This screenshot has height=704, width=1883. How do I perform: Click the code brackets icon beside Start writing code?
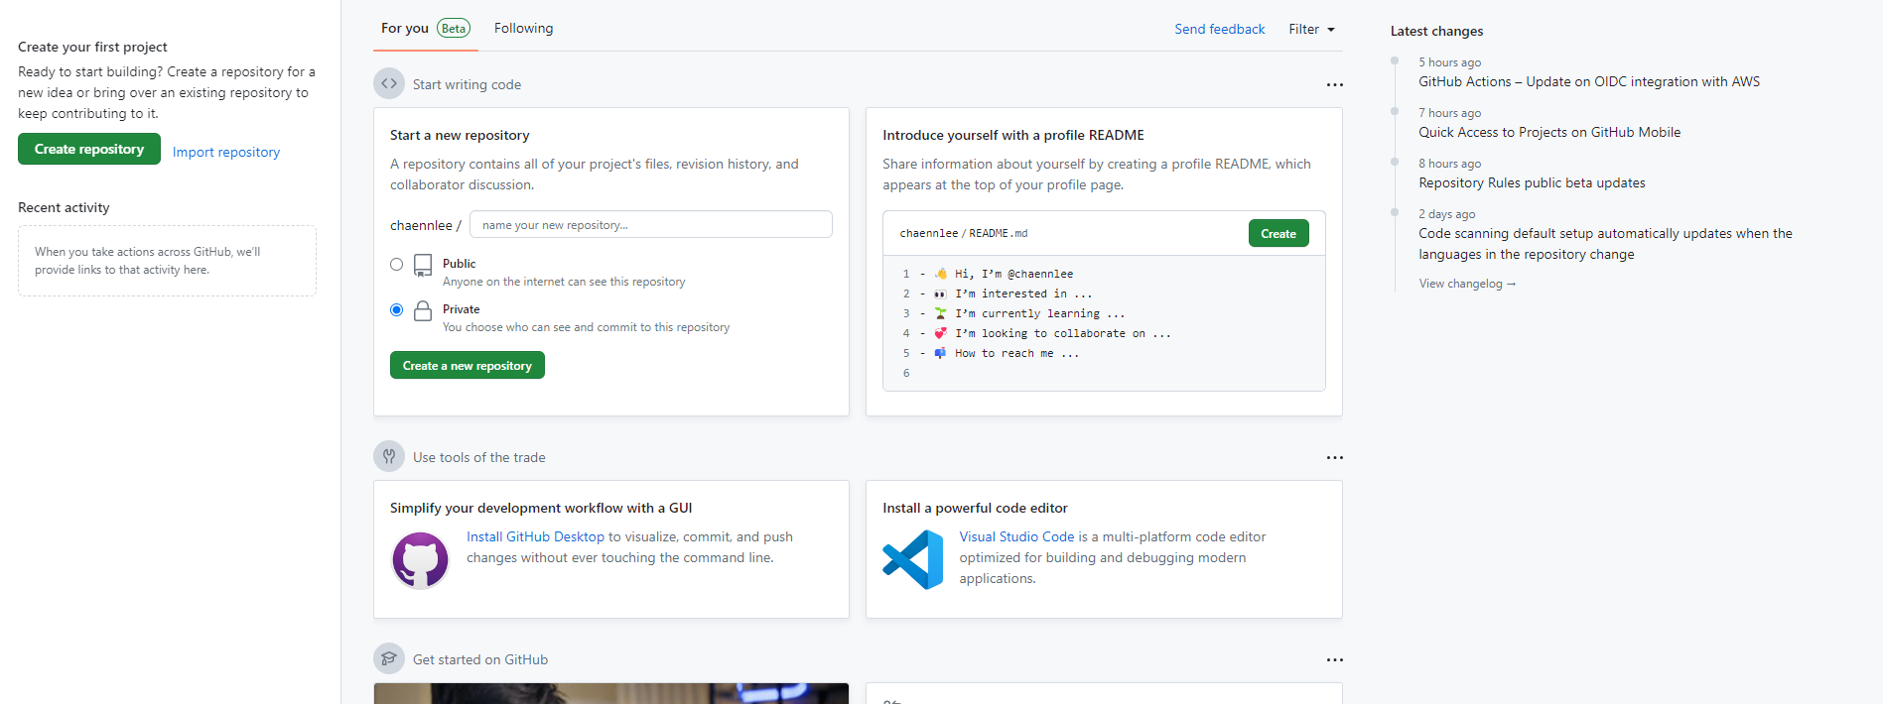(389, 83)
